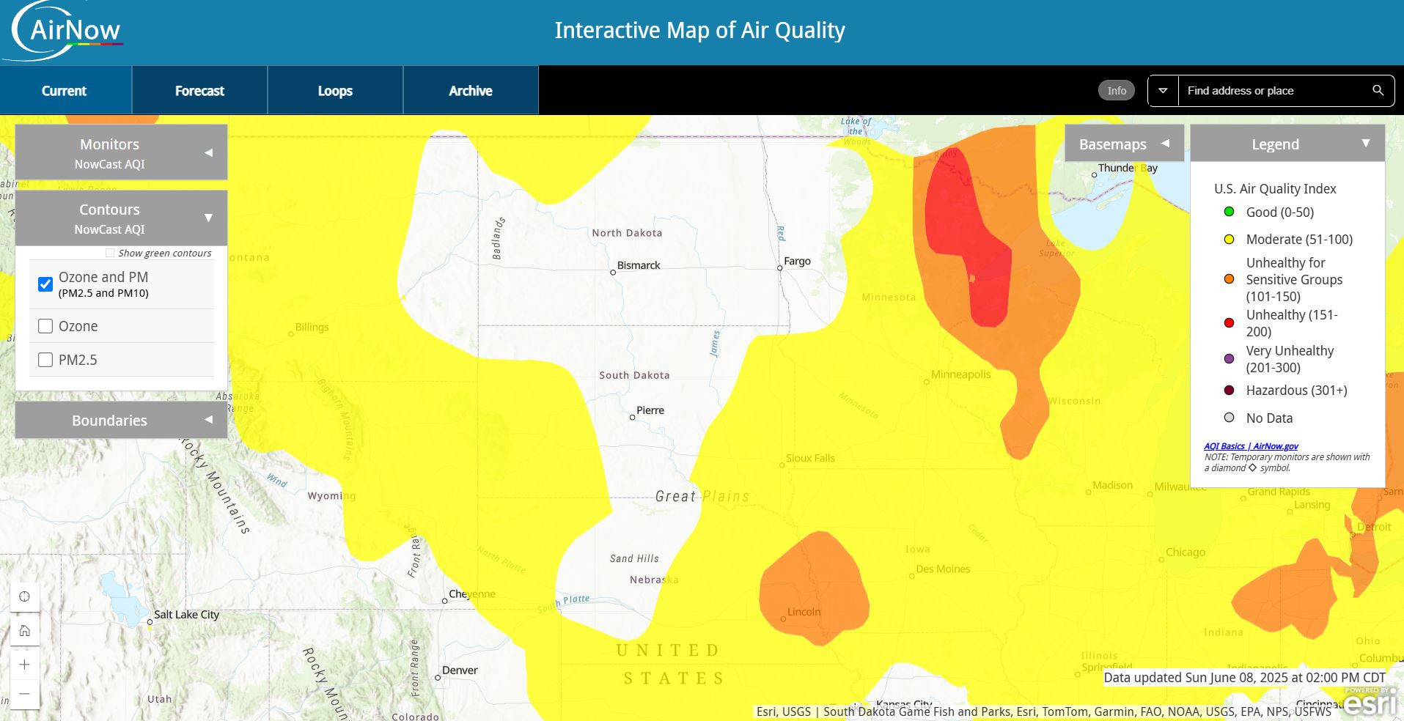Click the Denver city label
Screen dimensions: 1404x721
point(460,670)
